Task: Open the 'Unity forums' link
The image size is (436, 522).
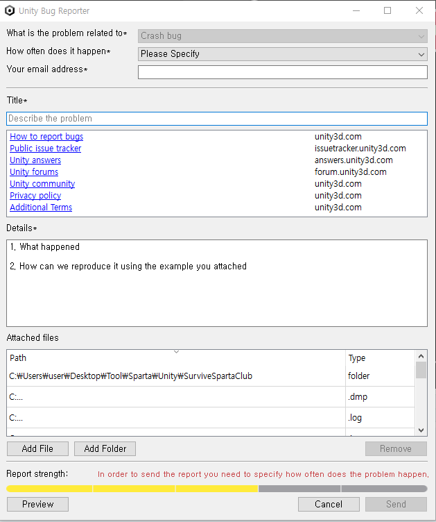Action: [34, 171]
